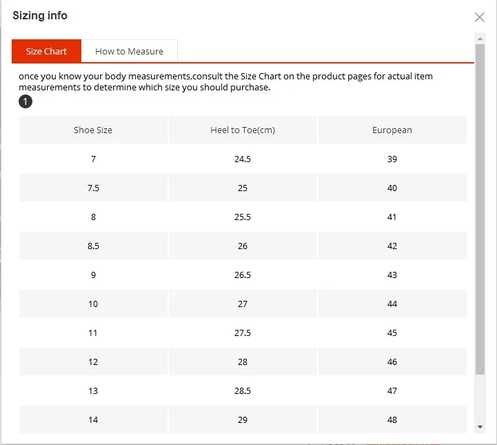Select the shoe size 14 cell
The image size is (497, 445).
(93, 419)
